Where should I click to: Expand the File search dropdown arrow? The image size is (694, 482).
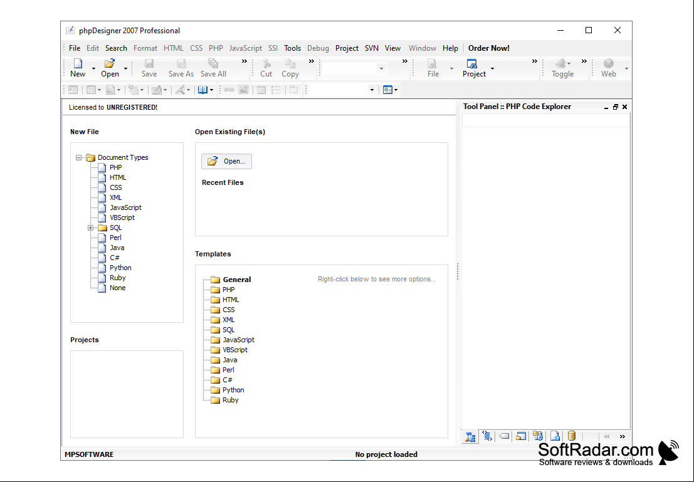pos(451,68)
